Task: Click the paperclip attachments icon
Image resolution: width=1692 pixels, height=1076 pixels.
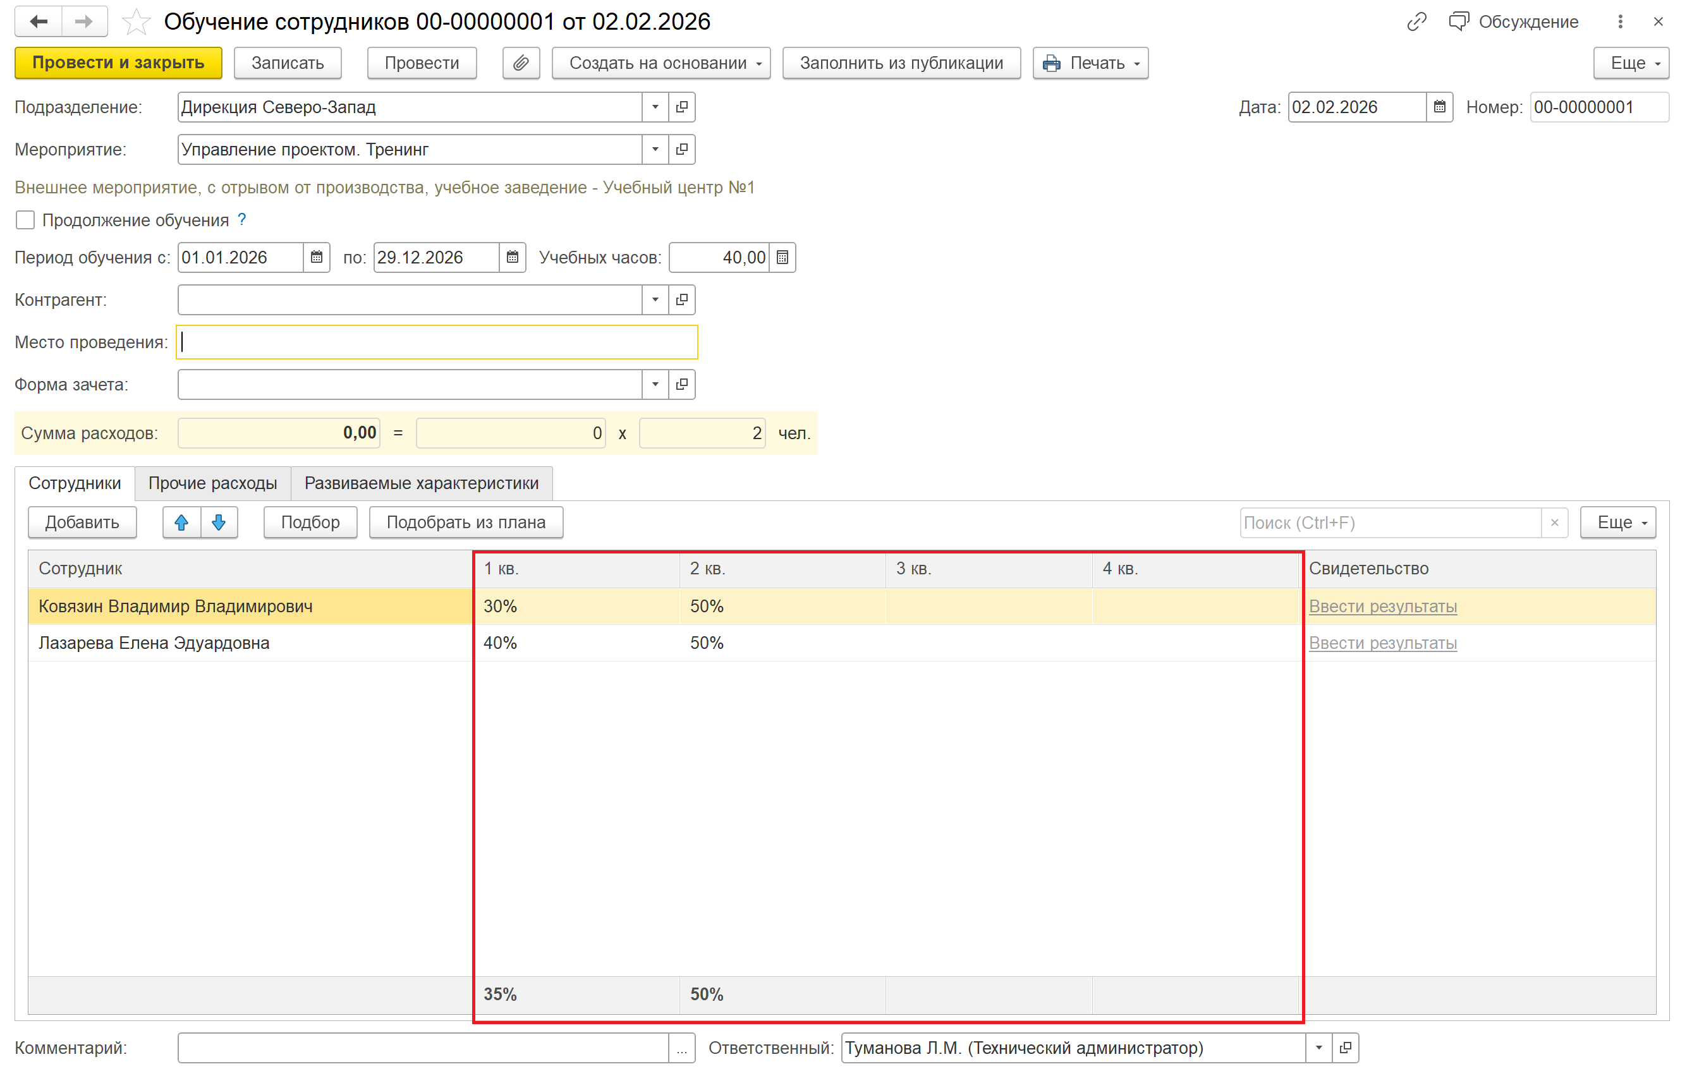Action: 521,63
